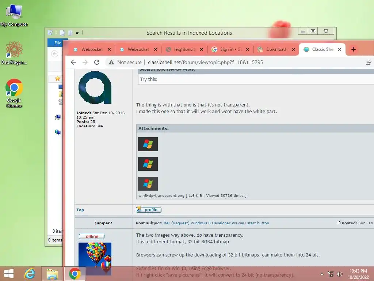The image size is (374, 281).
Task: Open the Windows Start button
Action: [x=9, y=274]
